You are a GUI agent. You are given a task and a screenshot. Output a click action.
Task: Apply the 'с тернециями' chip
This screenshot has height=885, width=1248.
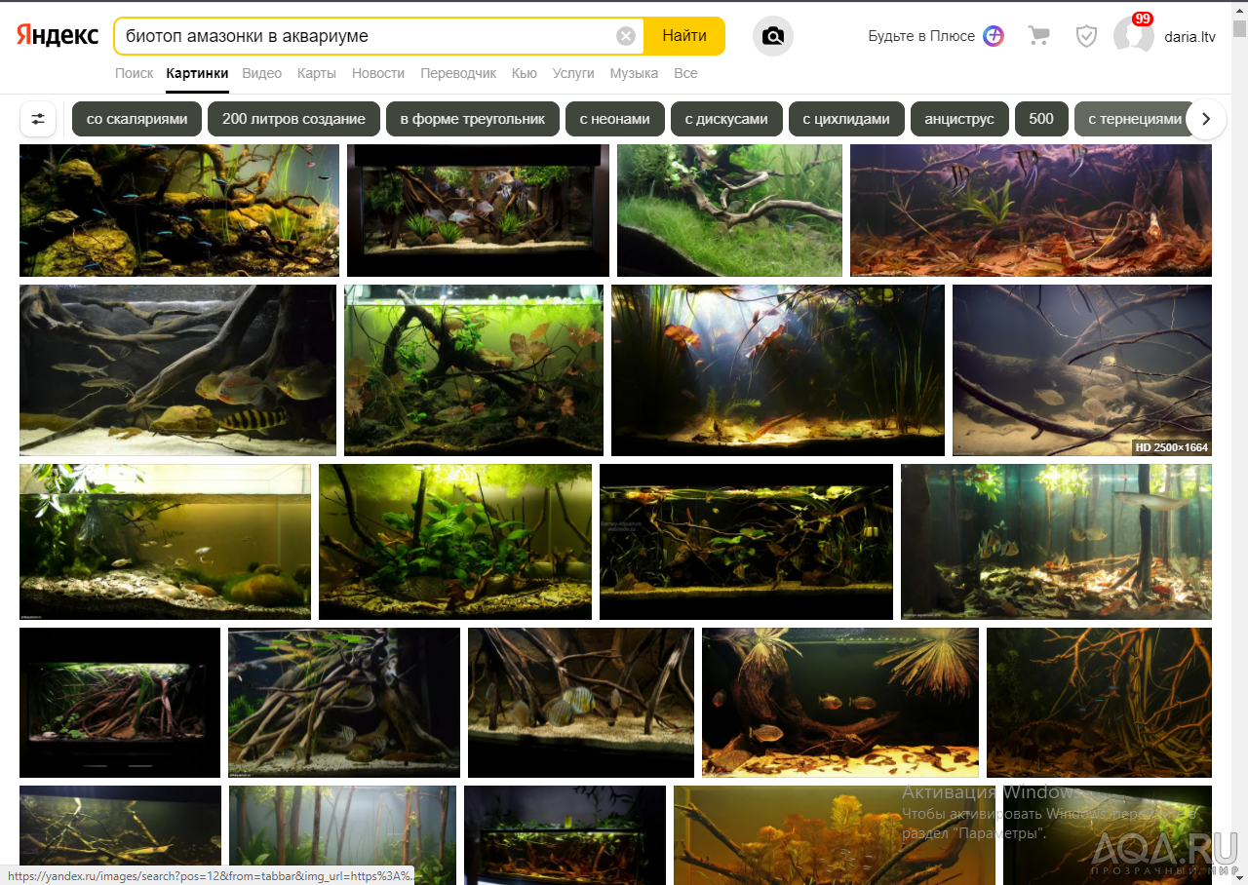[1135, 119]
